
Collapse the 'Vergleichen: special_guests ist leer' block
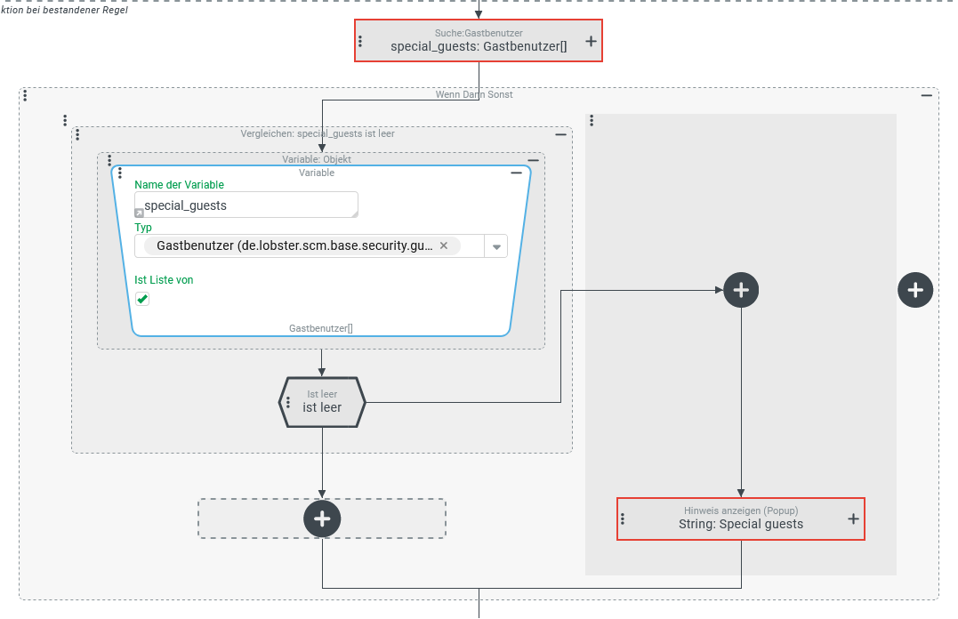click(560, 134)
